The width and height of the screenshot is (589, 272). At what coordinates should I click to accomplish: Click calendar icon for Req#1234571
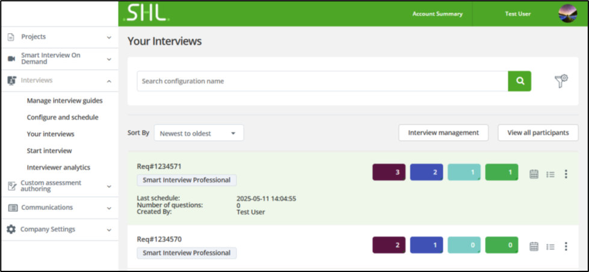[x=534, y=174]
